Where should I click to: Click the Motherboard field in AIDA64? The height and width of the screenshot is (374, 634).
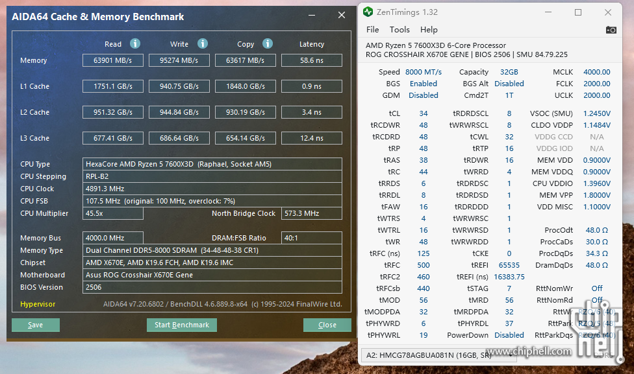point(212,275)
